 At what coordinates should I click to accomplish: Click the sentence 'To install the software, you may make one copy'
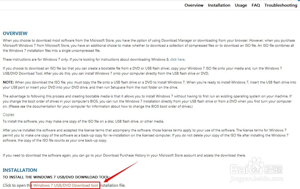pos(83,121)
